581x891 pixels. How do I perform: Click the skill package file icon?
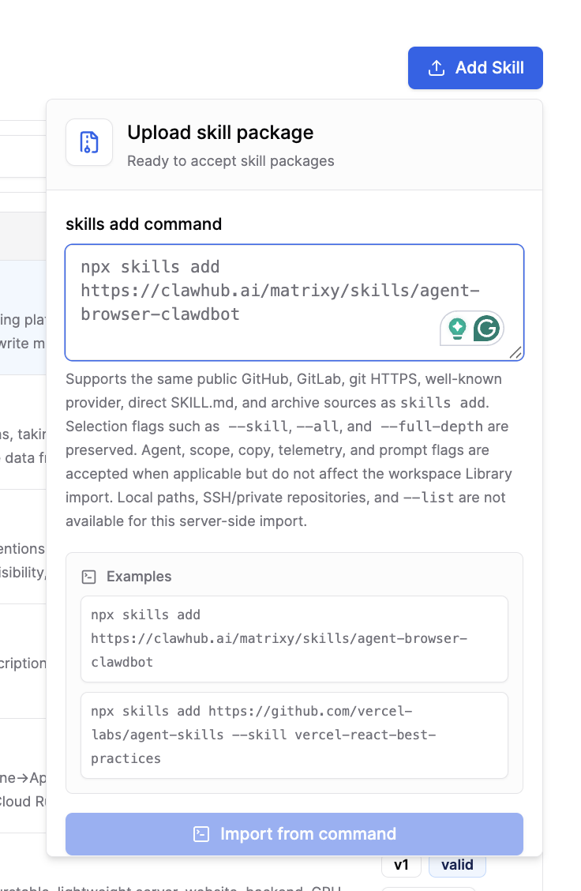[89, 142]
